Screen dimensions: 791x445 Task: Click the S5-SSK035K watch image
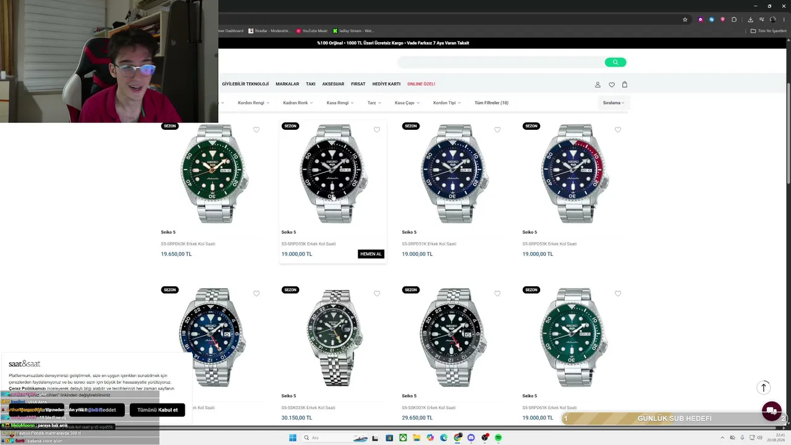334,337
